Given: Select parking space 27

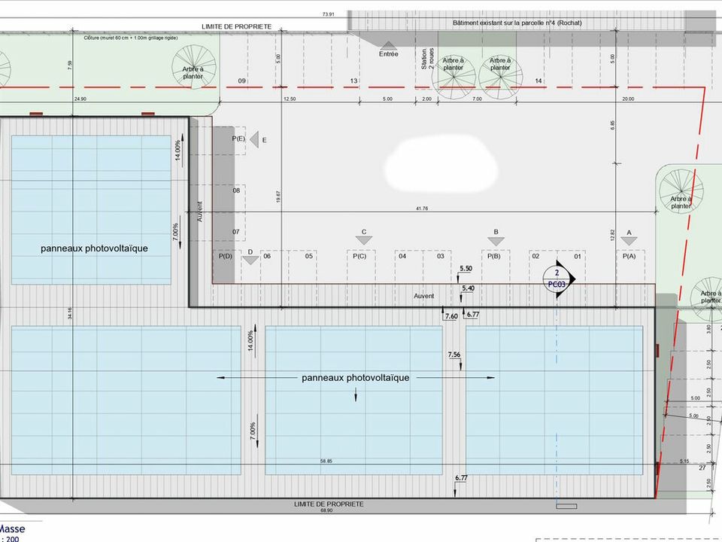Looking at the screenshot, I should pos(702,467).
